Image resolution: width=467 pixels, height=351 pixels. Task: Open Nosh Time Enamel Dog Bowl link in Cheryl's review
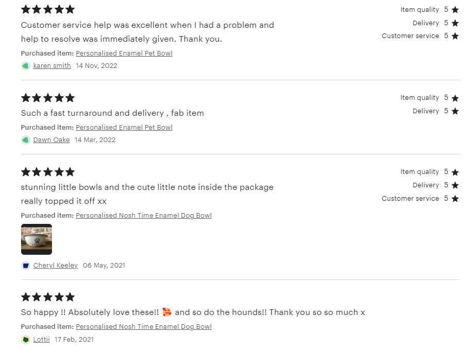[144, 216]
